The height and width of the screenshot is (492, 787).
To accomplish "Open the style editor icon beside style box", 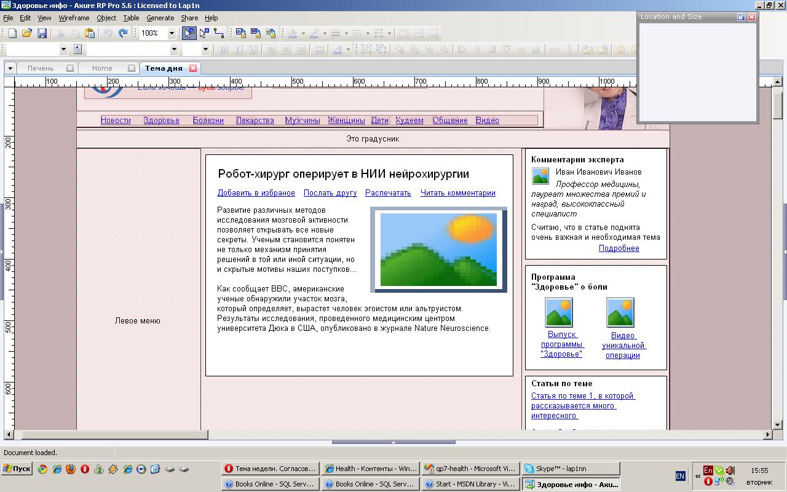I will (x=77, y=49).
